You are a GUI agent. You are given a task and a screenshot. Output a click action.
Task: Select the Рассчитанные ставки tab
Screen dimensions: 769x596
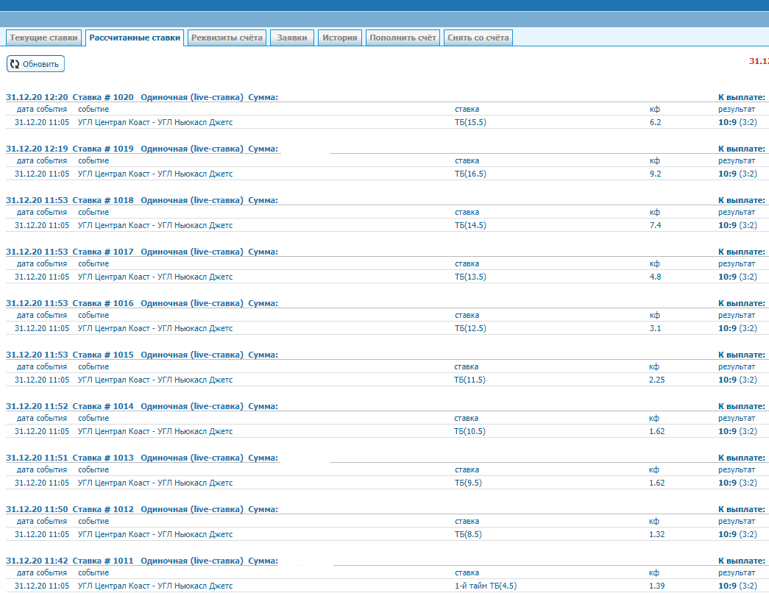(135, 38)
